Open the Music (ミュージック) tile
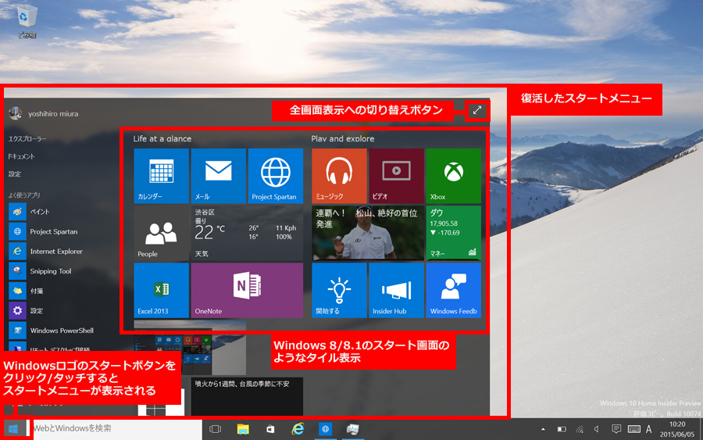Image resolution: width=703 pixels, height=440 pixels. click(x=339, y=176)
